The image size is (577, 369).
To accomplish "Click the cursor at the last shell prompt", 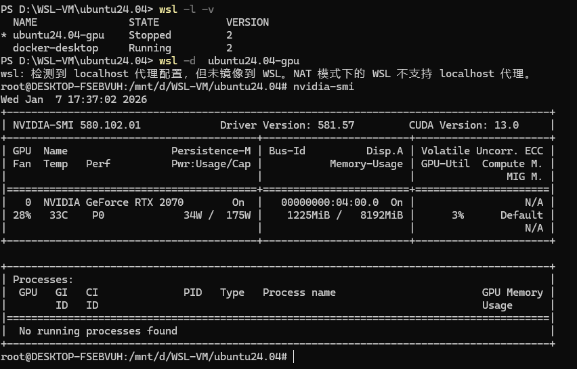I will (x=294, y=357).
